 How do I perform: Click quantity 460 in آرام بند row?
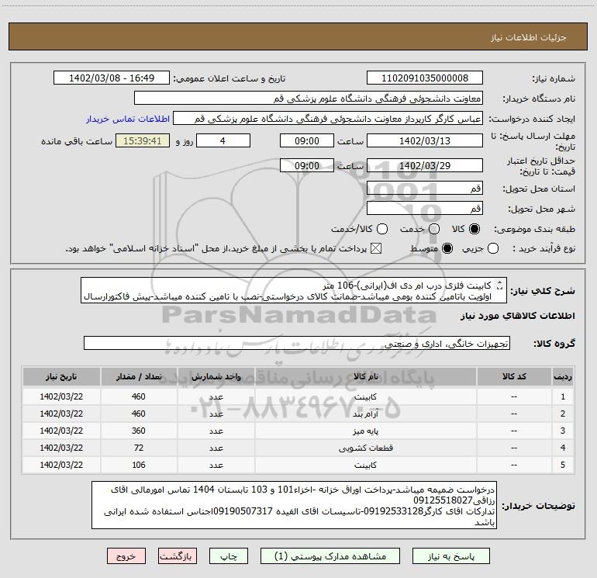coord(139,414)
